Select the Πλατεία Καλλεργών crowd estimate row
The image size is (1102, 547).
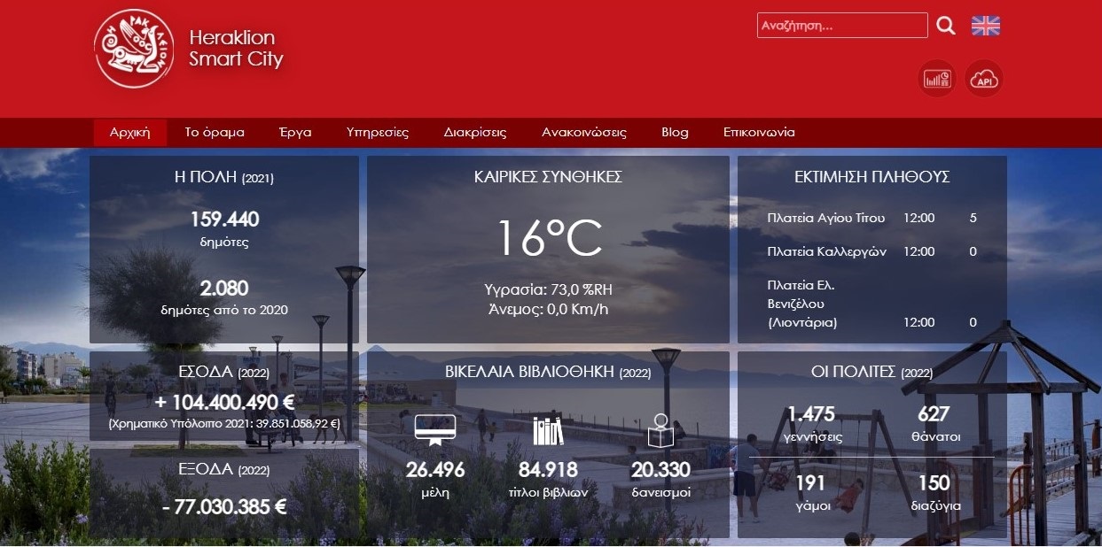pos(871,251)
